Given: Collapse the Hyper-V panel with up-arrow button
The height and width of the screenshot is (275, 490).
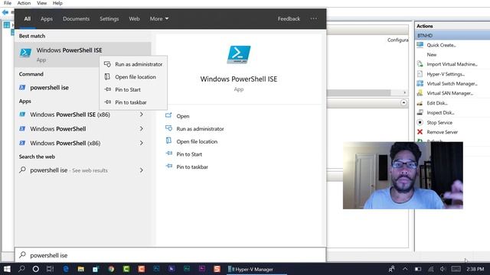Looking at the screenshot, I should pyautogui.click(x=403, y=102).
